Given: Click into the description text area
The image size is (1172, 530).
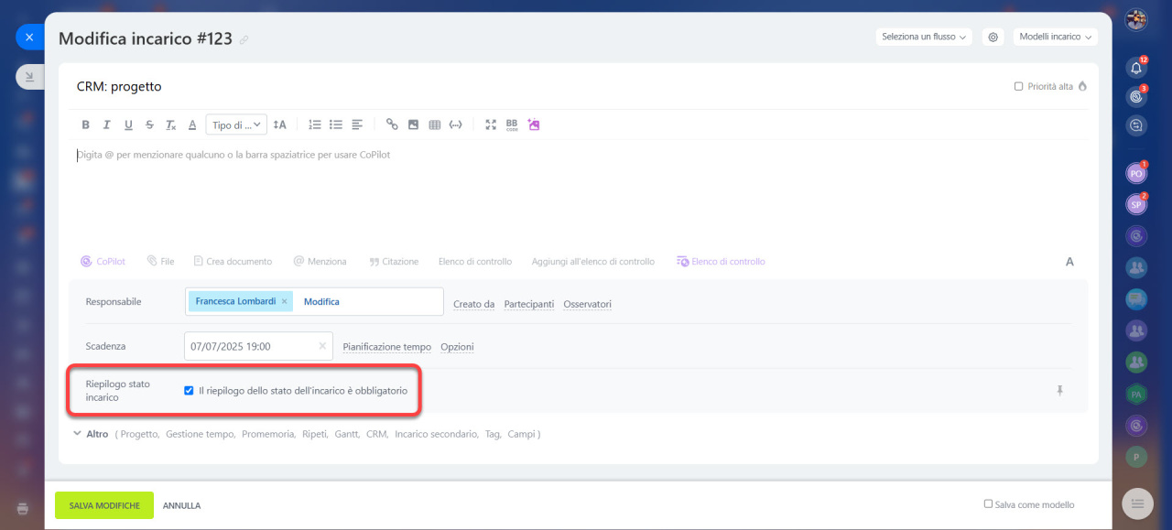Looking at the screenshot, I should [x=577, y=192].
